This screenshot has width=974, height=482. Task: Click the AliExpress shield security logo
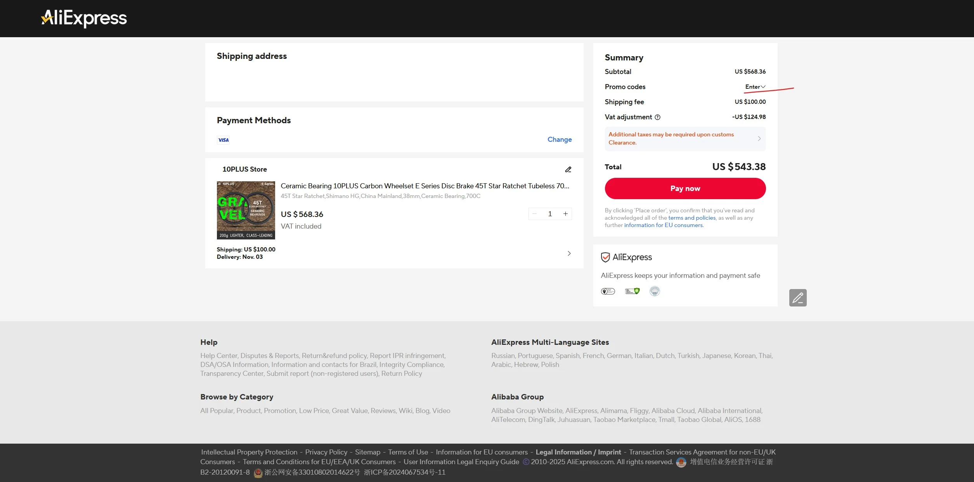pyautogui.click(x=626, y=257)
